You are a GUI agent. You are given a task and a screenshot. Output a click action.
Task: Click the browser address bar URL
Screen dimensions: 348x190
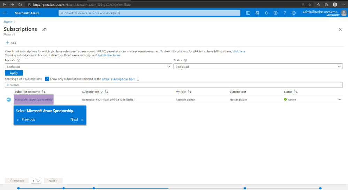82,5
